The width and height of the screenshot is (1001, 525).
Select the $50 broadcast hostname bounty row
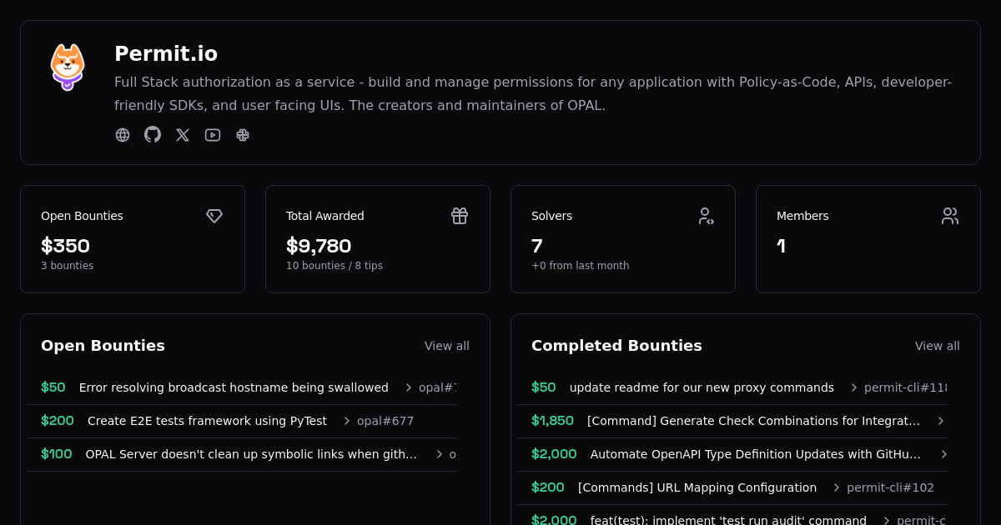pos(234,387)
